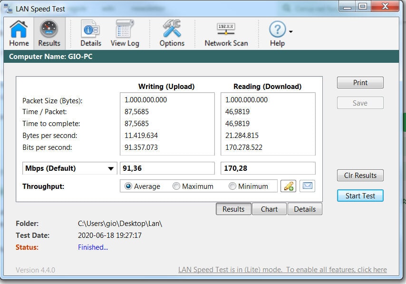Click upload bytes per second 11.419.634

click(141, 136)
